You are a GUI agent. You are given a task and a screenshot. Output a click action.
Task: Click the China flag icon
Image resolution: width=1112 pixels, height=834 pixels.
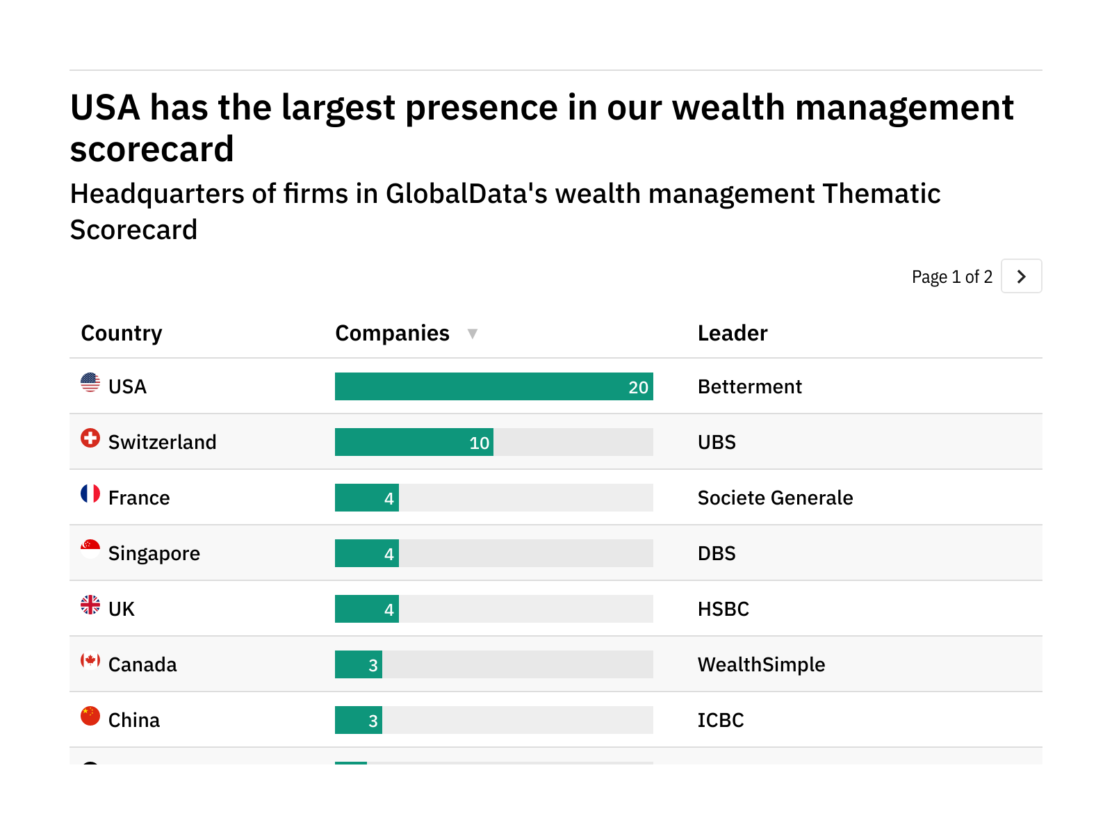(90, 716)
